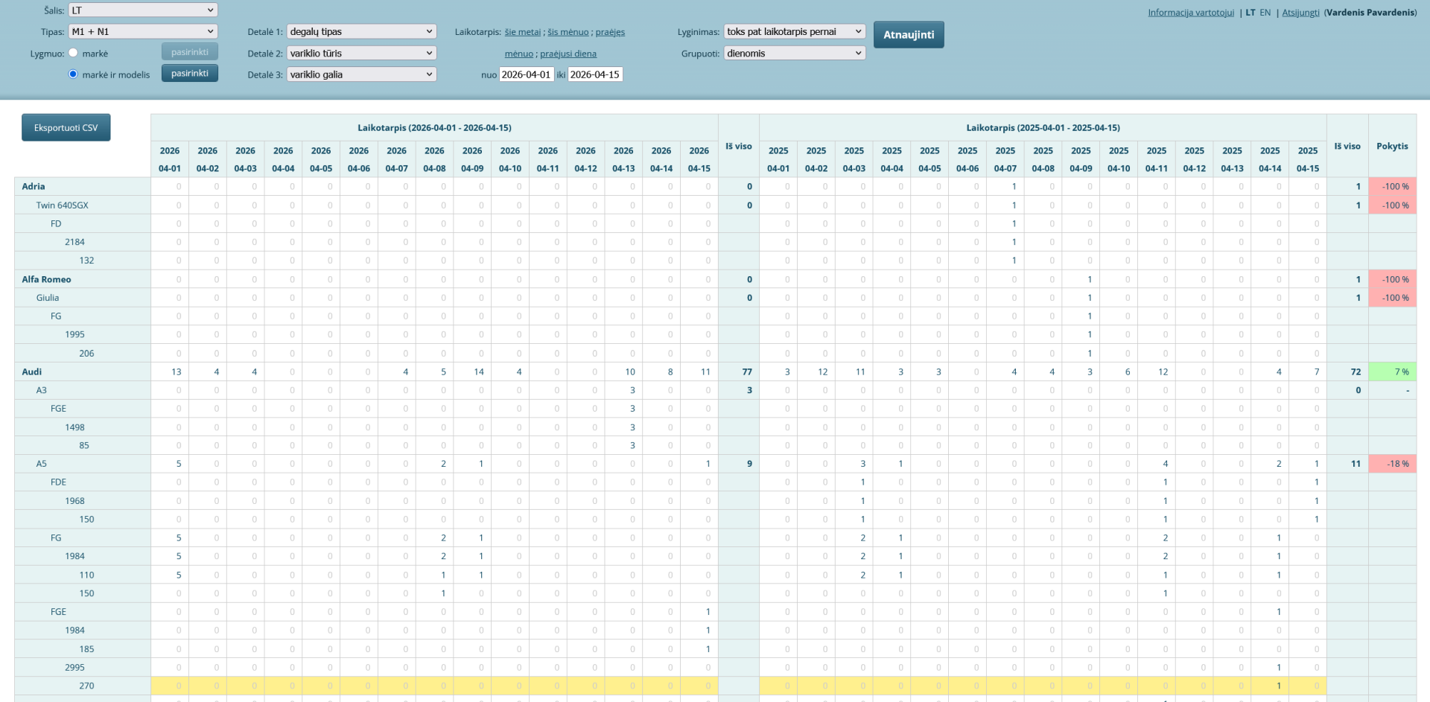Open the Tipas M1 + N1 dropdown
1430x702 pixels.
(143, 31)
